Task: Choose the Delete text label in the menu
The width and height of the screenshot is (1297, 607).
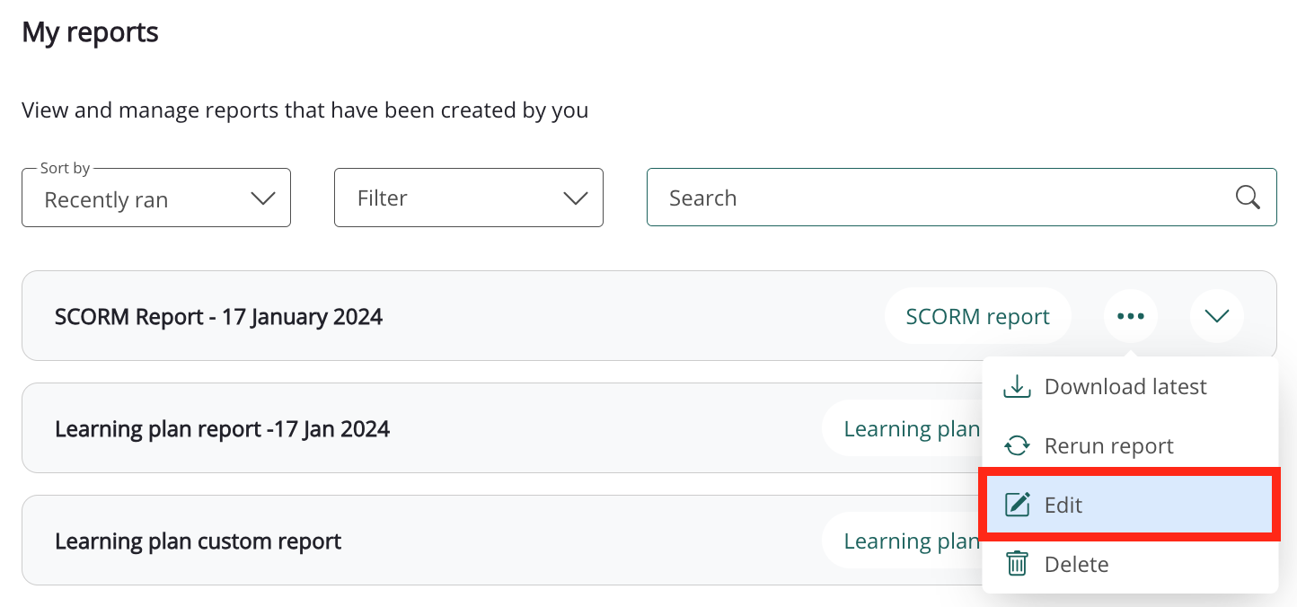Action: (x=1076, y=564)
